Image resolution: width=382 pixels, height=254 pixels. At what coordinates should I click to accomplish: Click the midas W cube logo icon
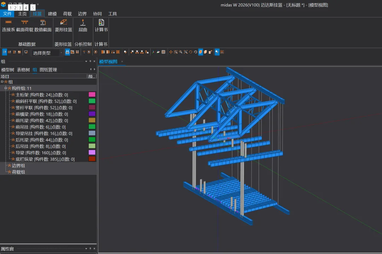tap(3, 4)
